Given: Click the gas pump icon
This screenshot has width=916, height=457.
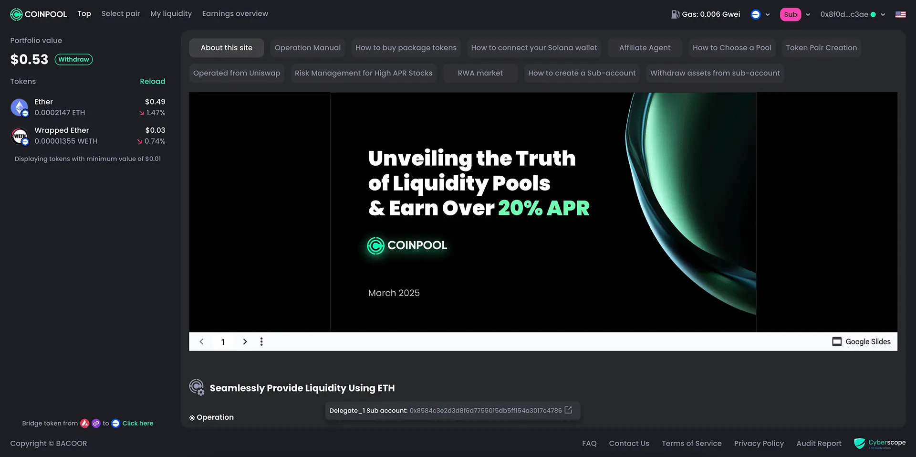Looking at the screenshot, I should tap(675, 14).
